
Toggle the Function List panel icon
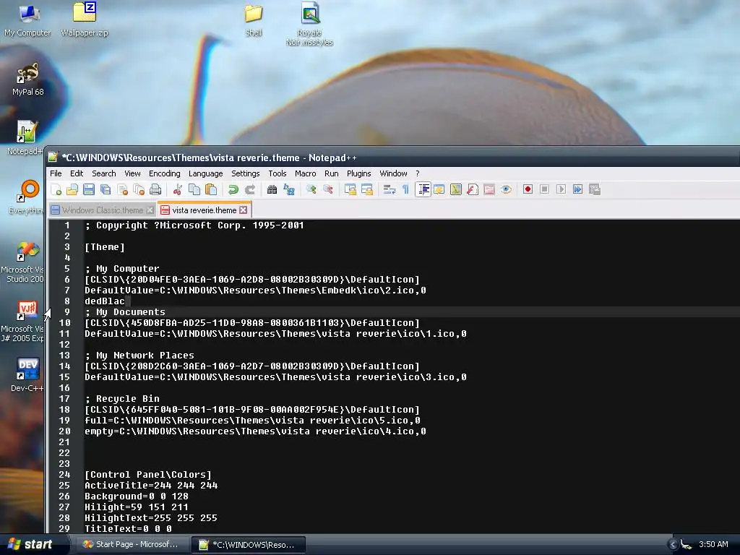pos(473,190)
